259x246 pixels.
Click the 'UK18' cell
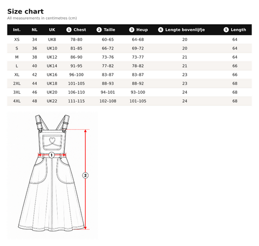(52, 83)
